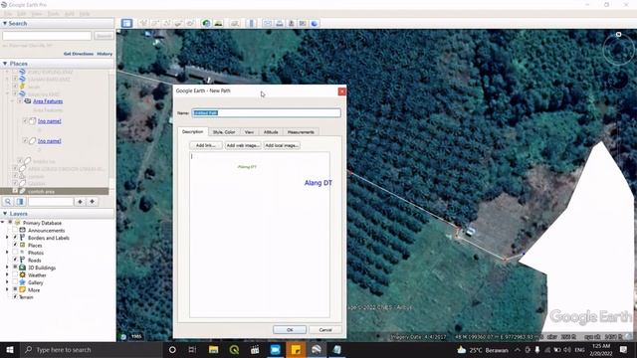The image size is (637, 358).
Task: Enable the Photos layer checkbox
Action: (15, 253)
